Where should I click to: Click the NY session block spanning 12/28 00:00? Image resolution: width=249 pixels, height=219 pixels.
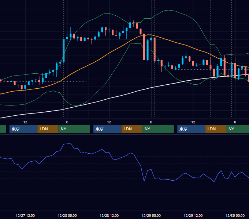click(74, 129)
